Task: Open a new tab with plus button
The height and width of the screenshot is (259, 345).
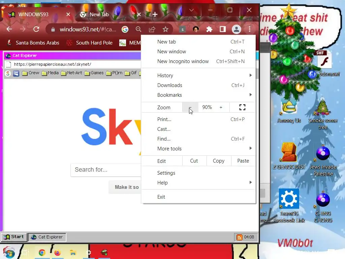Action: pyautogui.click(x=155, y=15)
